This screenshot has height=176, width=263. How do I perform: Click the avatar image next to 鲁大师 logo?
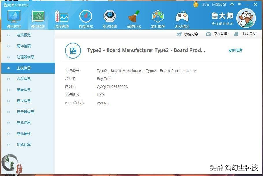pos(246,18)
